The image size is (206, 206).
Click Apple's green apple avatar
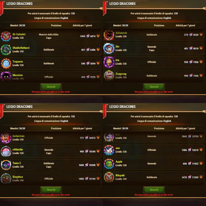point(109,164)
